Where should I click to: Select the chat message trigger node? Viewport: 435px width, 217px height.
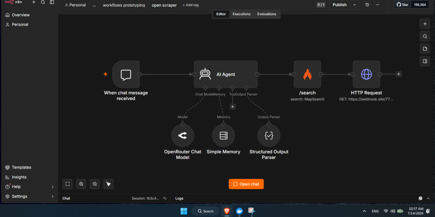126,74
